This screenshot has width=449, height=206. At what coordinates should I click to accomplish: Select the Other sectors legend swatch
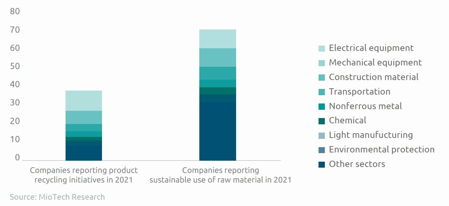322,164
